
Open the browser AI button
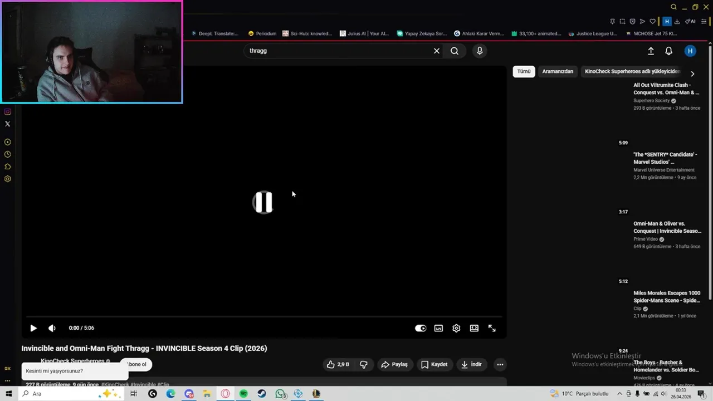coord(690,22)
